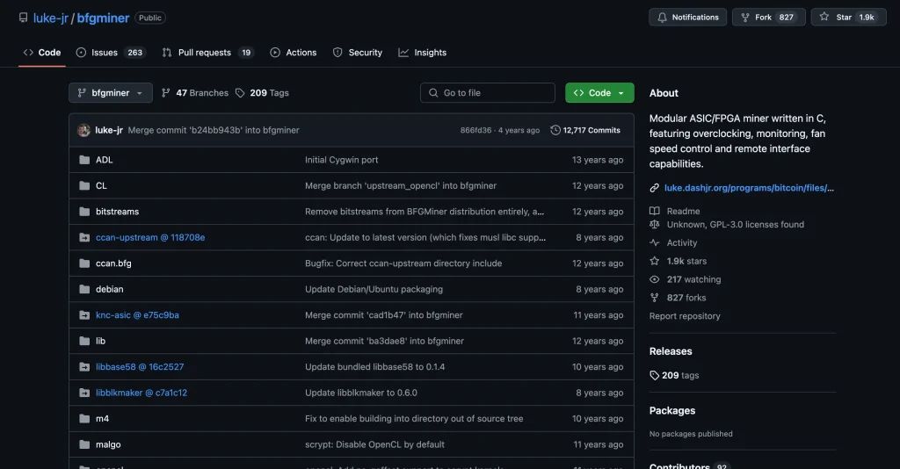This screenshot has width=900, height=469.
Task: Click the code brackets icon on Code tab
Action: click(x=28, y=52)
